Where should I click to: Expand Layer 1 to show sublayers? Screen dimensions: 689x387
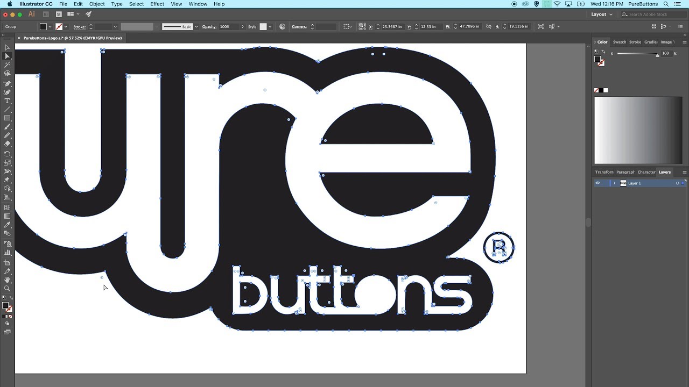click(614, 183)
